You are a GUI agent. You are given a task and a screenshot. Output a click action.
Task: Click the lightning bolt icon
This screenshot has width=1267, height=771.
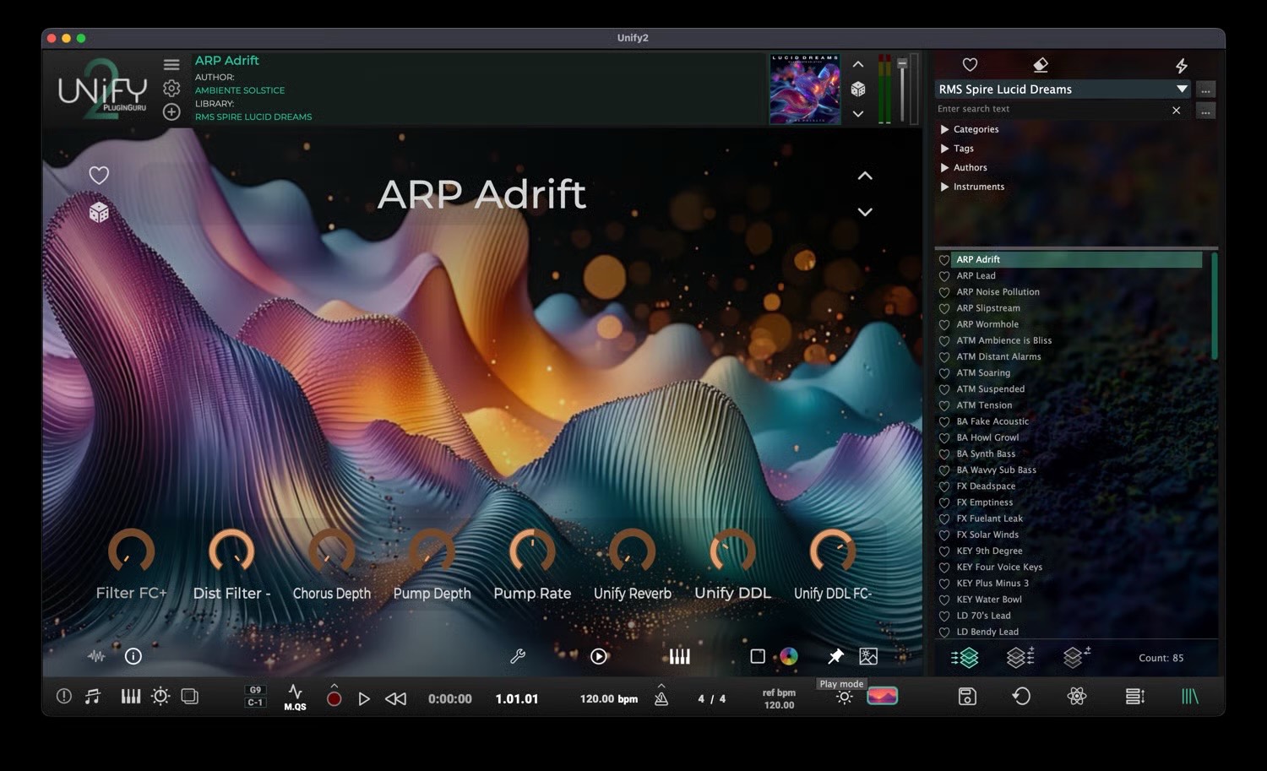click(1182, 65)
